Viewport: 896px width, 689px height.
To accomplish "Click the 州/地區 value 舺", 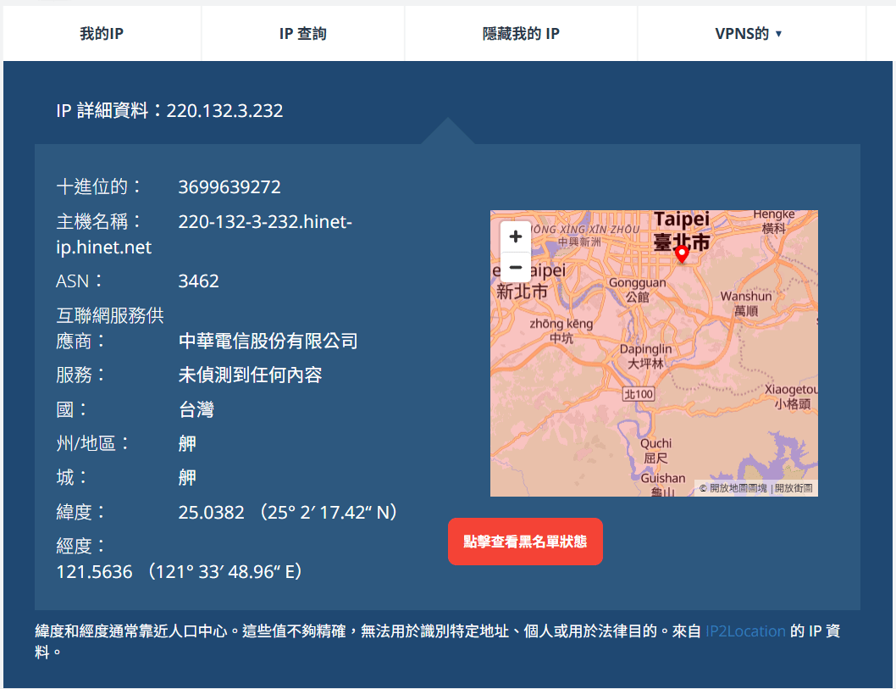I will 187,444.
